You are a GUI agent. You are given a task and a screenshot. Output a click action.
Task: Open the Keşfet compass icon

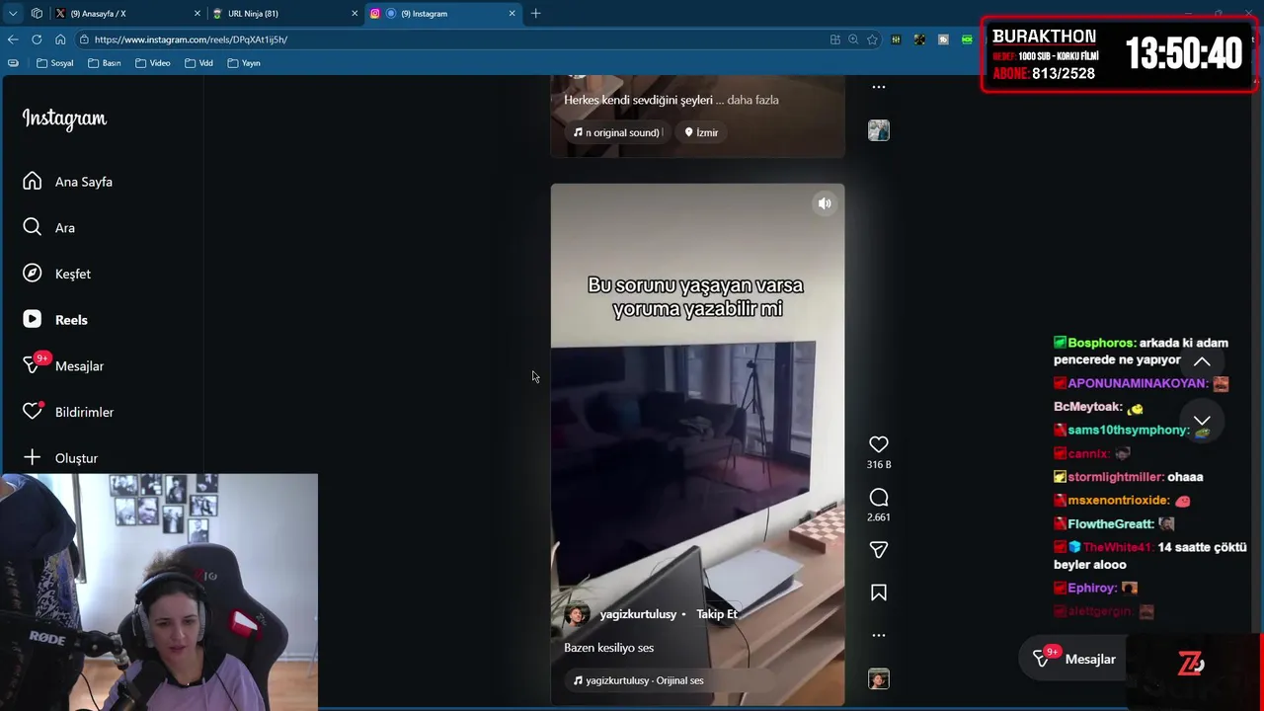33,274
